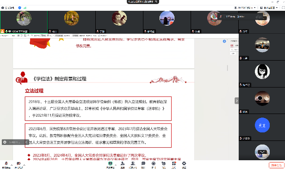Open the settings gear icon
Viewport: 285px width, 171px height.
[x=184, y=165]
